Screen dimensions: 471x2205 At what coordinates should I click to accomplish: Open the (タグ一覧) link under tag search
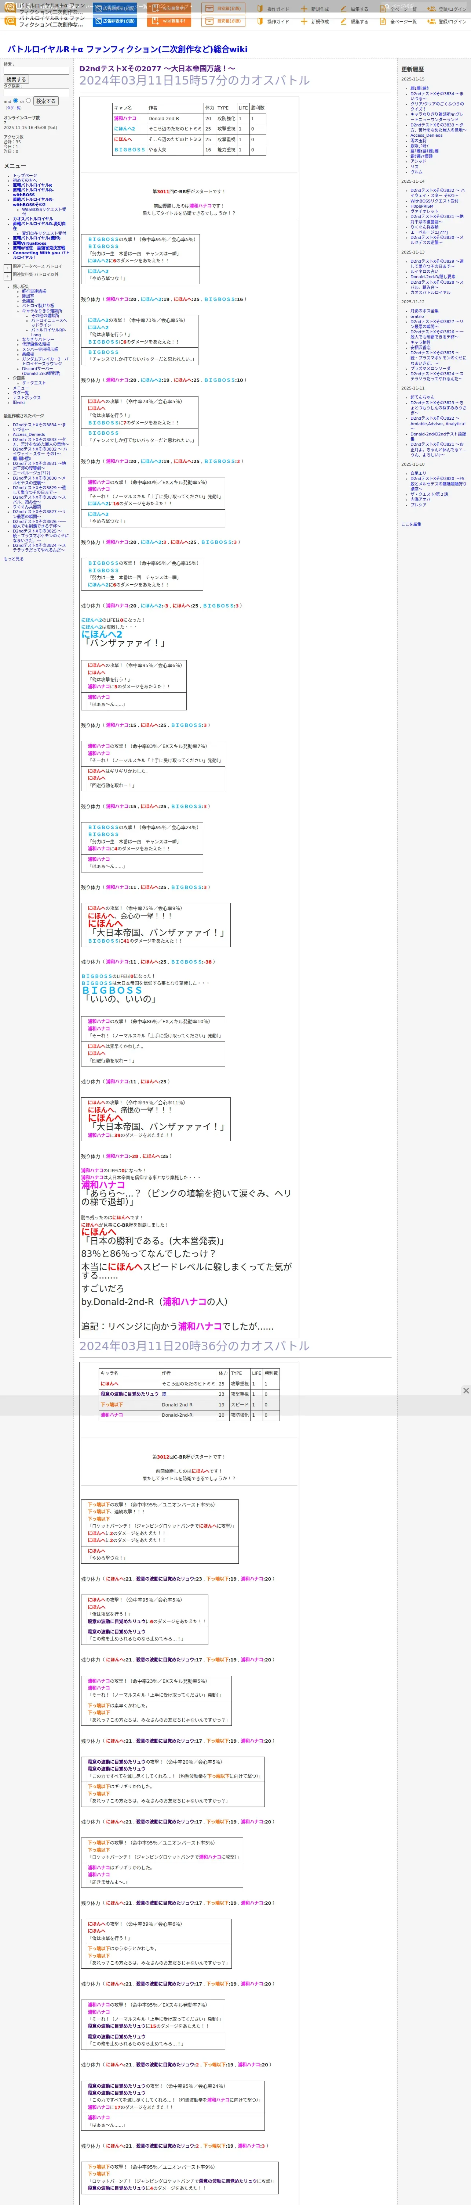[14, 108]
